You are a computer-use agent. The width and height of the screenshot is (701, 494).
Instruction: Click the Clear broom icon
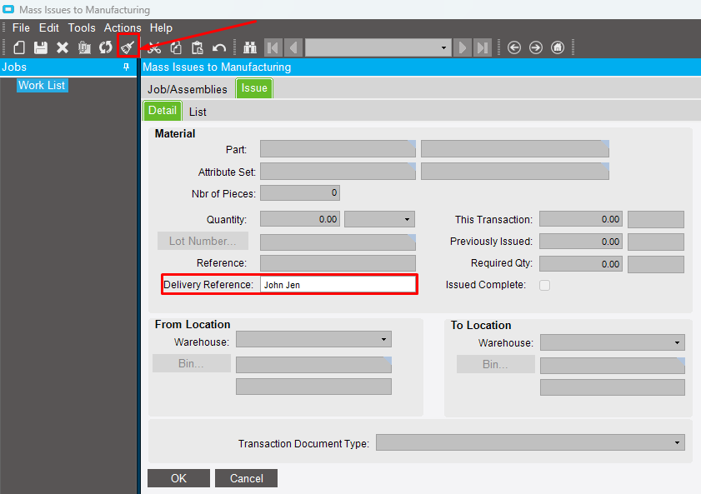click(128, 47)
